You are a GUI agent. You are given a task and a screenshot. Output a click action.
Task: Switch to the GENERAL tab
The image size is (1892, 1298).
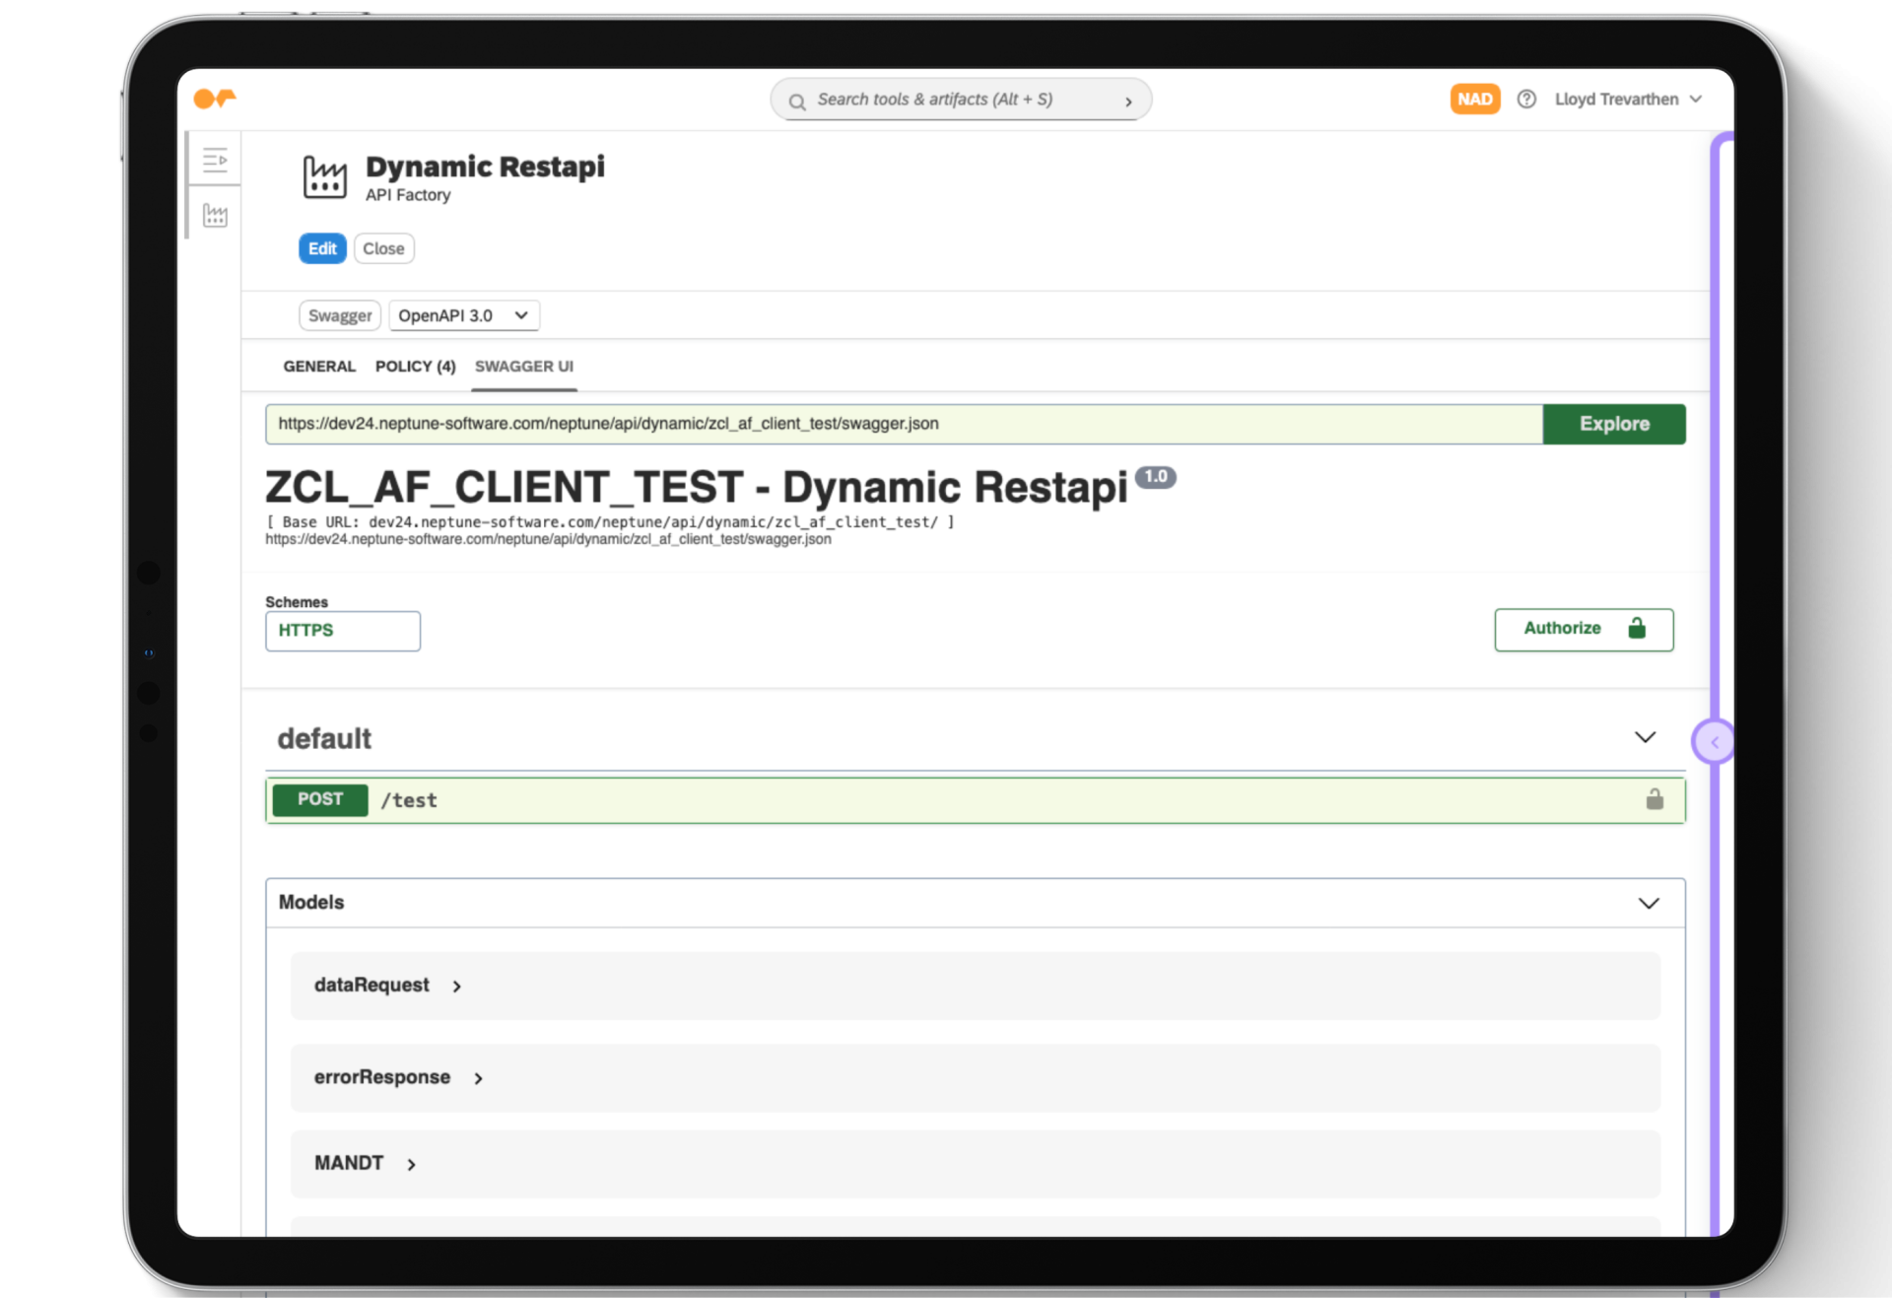(x=319, y=367)
